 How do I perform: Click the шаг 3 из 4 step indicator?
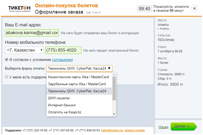point(93,13)
